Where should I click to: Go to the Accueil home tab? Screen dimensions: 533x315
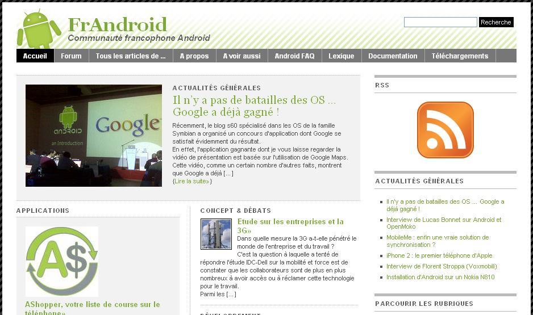coord(35,56)
